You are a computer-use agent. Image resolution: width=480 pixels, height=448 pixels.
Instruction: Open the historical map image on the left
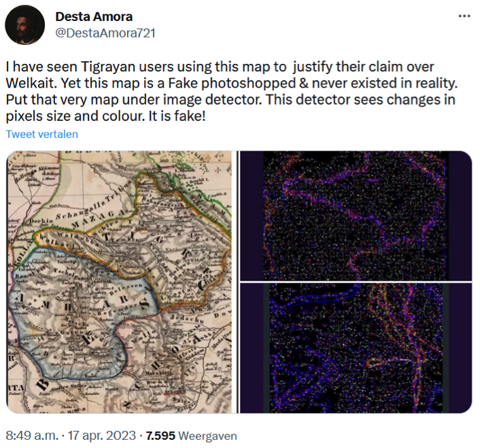(121, 281)
